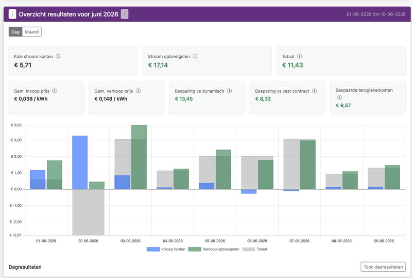The width and height of the screenshot is (412, 278).
Task: Click the green Verkoop bar for 04-06-2026
Action: tap(181, 179)
